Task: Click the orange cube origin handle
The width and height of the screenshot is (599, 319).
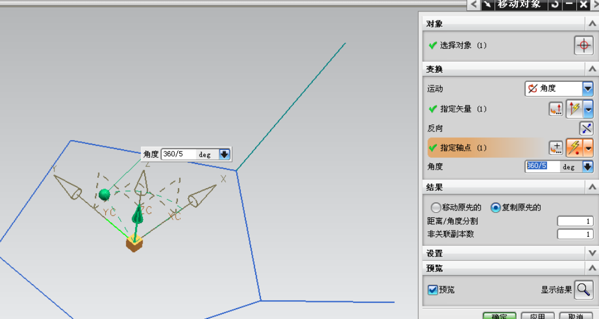Action: click(134, 243)
